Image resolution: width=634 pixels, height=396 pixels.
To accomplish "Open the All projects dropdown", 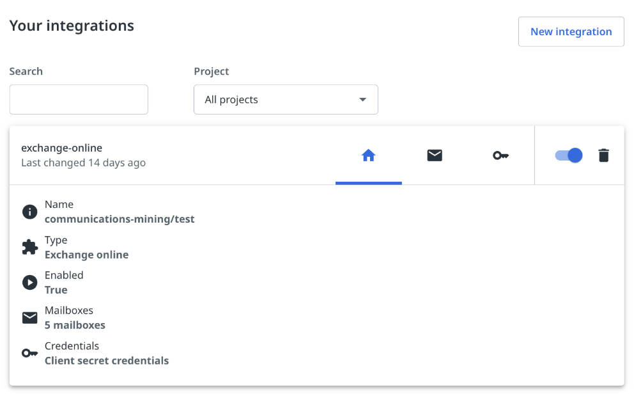I will pyautogui.click(x=285, y=100).
